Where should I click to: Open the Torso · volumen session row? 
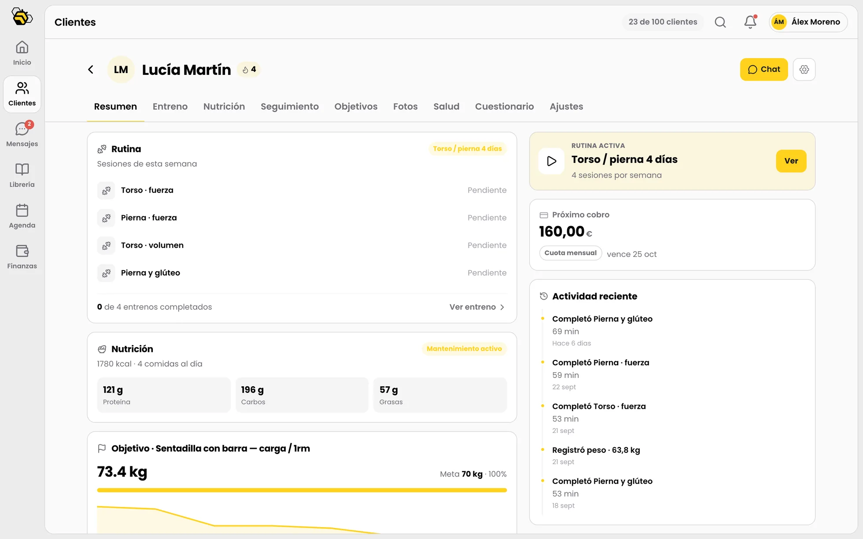tap(302, 246)
